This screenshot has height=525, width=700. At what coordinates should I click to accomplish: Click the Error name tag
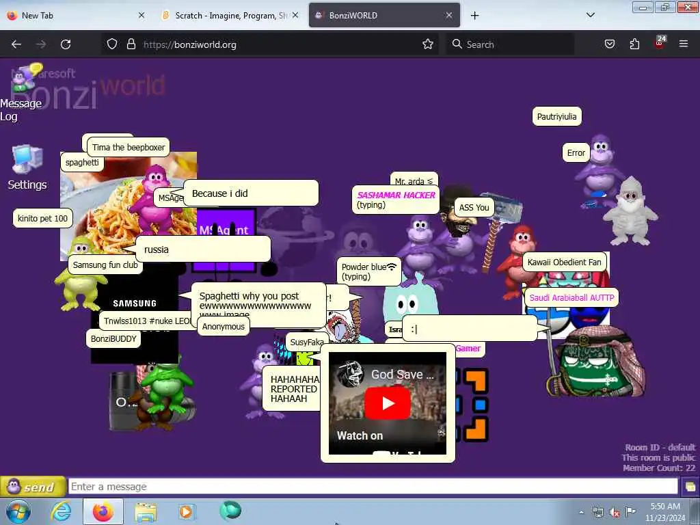[576, 152]
